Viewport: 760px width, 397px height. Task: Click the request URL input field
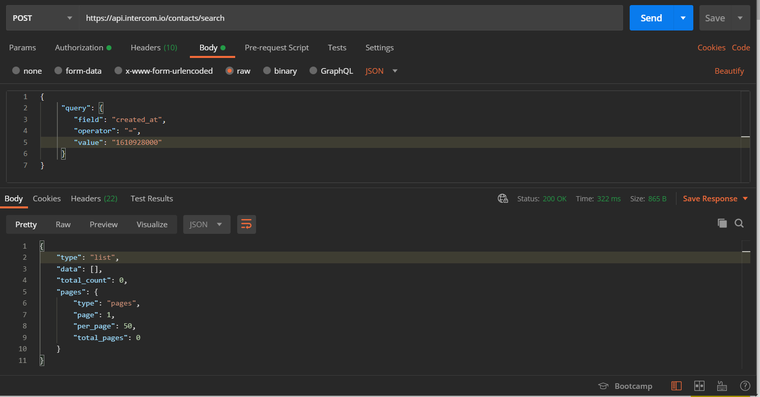351,18
